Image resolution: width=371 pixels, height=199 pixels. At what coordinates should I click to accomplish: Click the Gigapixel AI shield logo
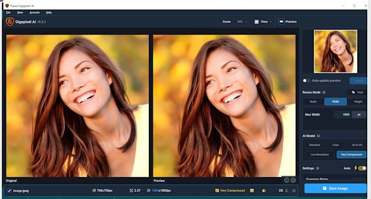10,22
